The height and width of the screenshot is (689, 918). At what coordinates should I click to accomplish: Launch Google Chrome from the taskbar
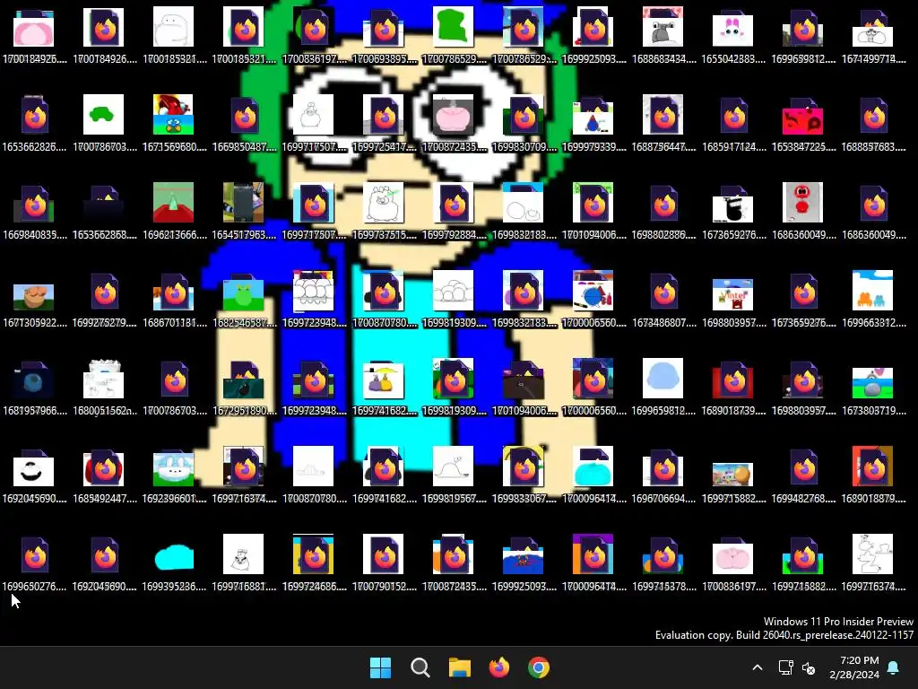pos(539,667)
